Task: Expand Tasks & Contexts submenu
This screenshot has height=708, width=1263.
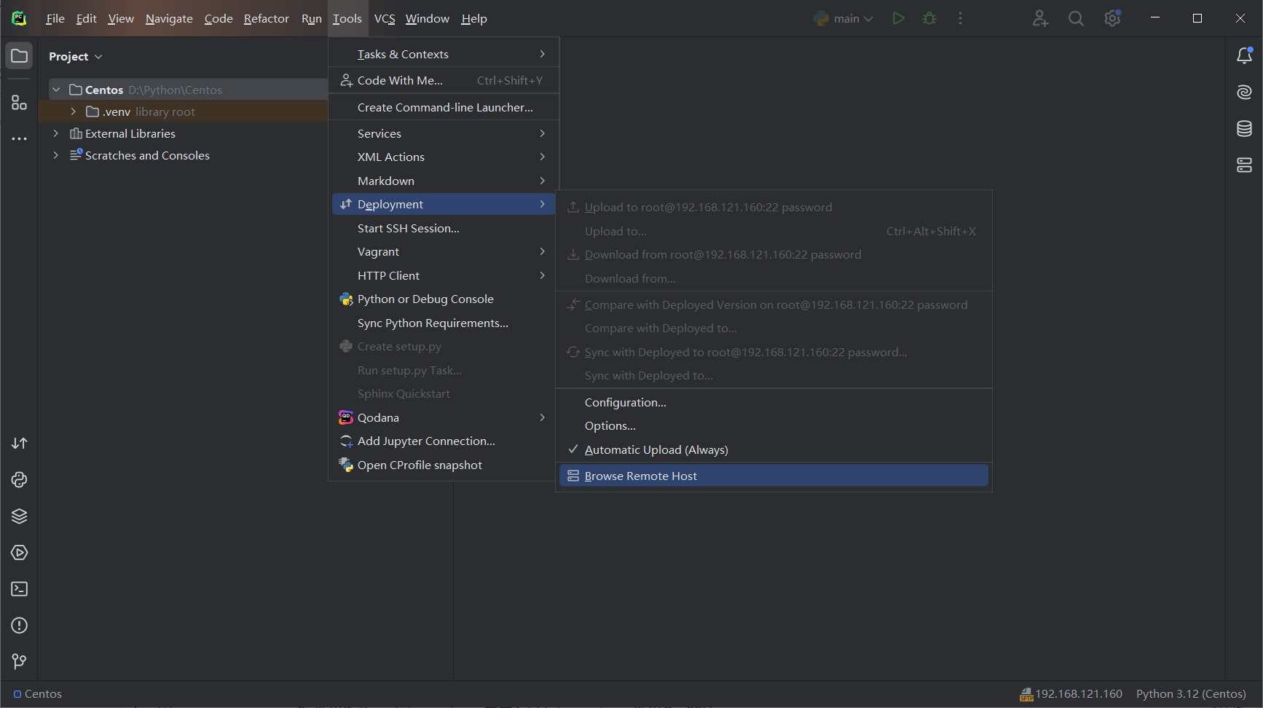Action: [x=444, y=54]
